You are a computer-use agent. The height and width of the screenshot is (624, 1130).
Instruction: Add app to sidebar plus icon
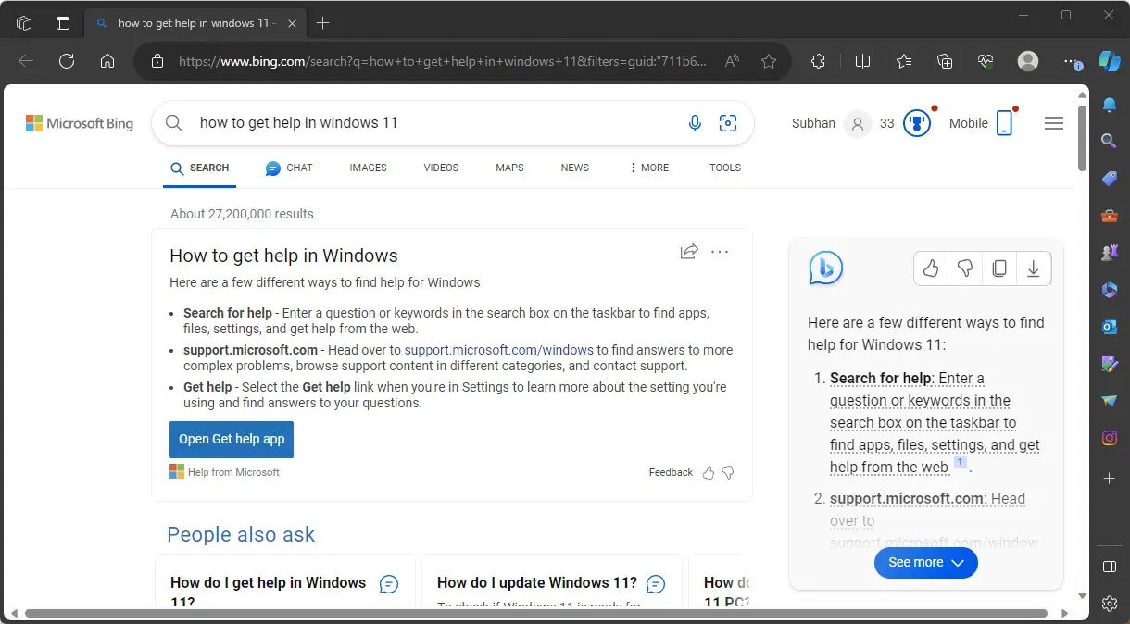[x=1109, y=479]
